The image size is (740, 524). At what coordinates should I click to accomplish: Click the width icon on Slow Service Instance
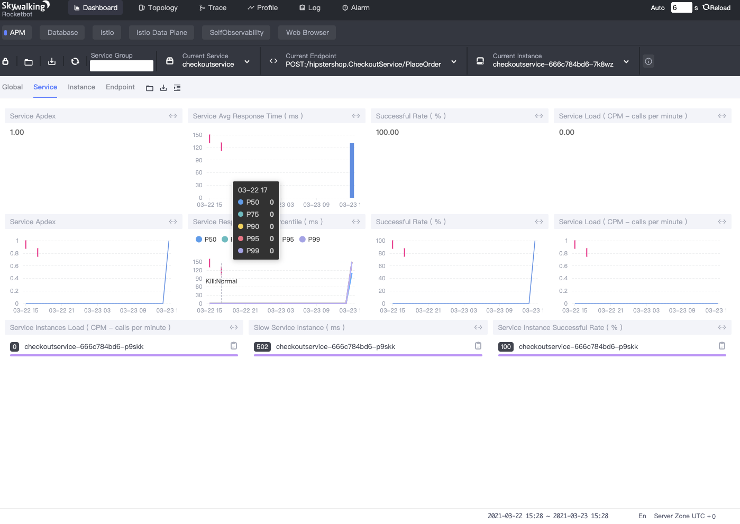tap(478, 327)
